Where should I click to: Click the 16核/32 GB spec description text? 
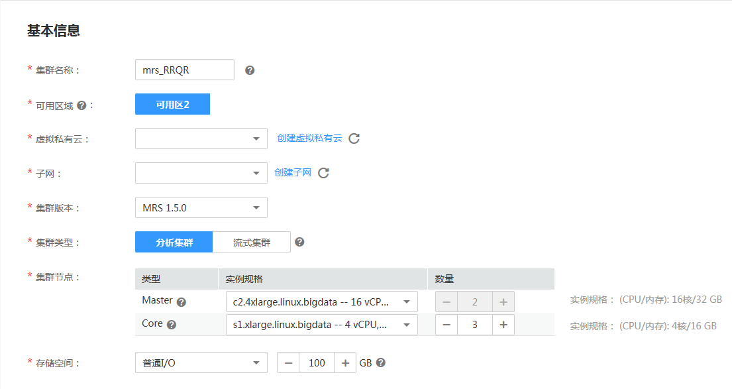pos(646,300)
